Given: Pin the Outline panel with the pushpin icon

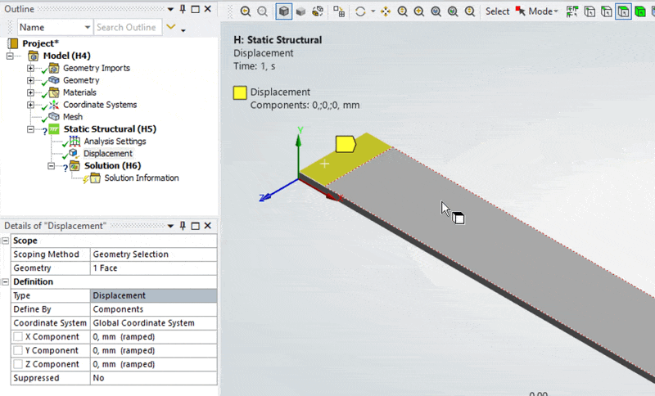Looking at the screenshot, I should coord(183,9).
